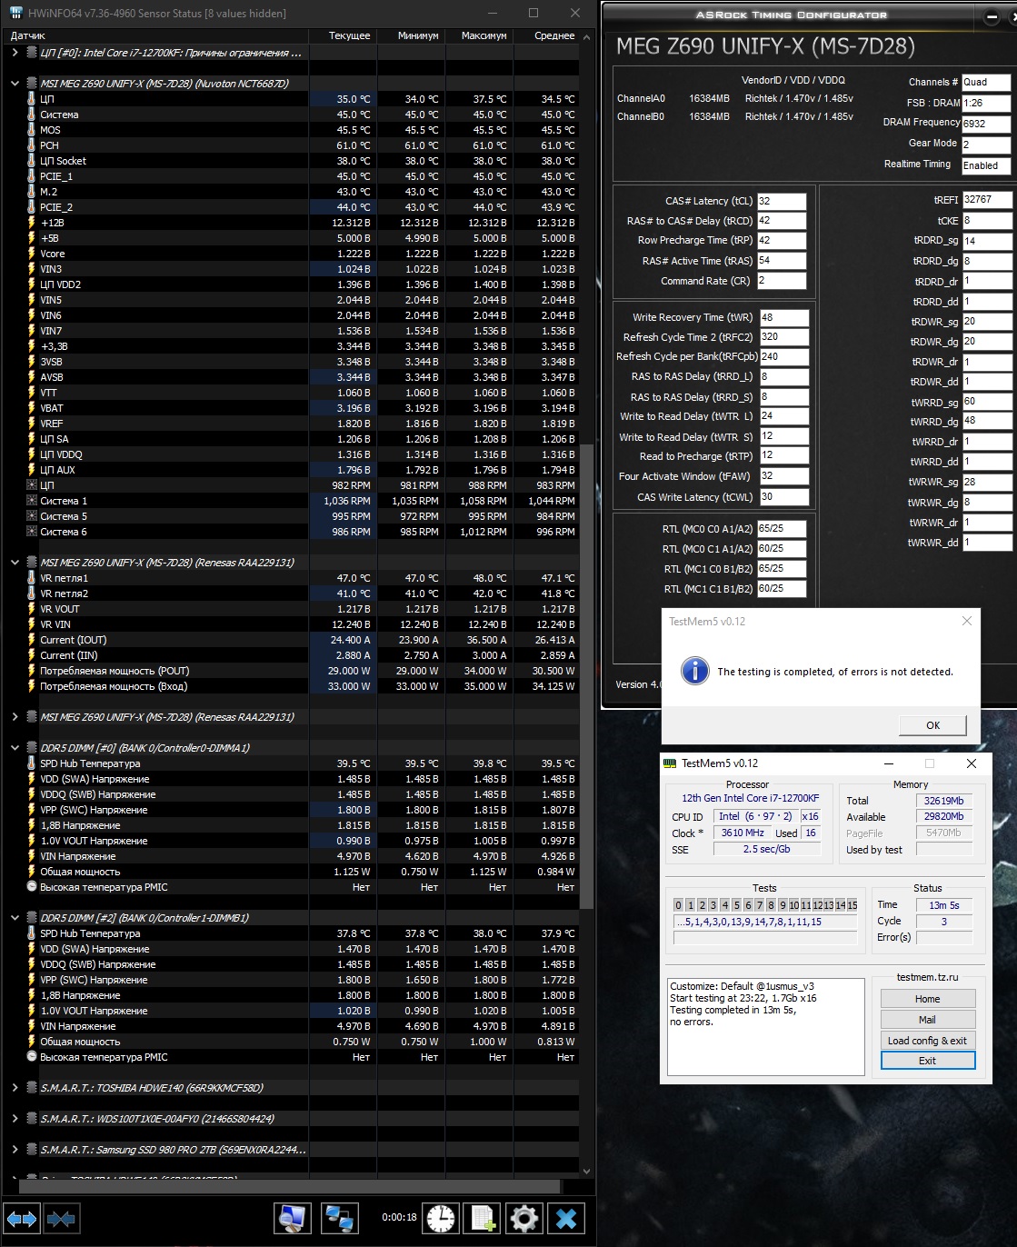The width and height of the screenshot is (1017, 1247).
Task: Click the DRAM Frequency field
Action: point(985,124)
